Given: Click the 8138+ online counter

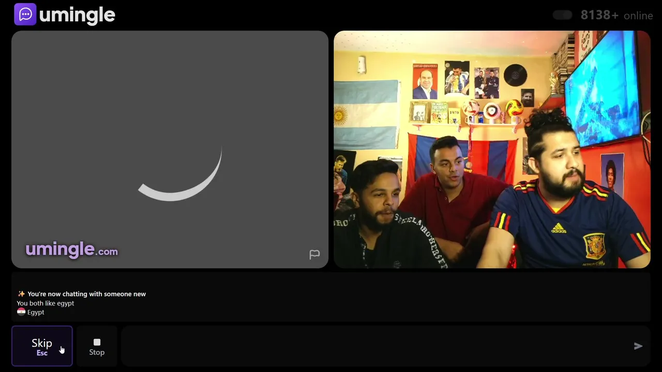Looking at the screenshot, I should [616, 16].
